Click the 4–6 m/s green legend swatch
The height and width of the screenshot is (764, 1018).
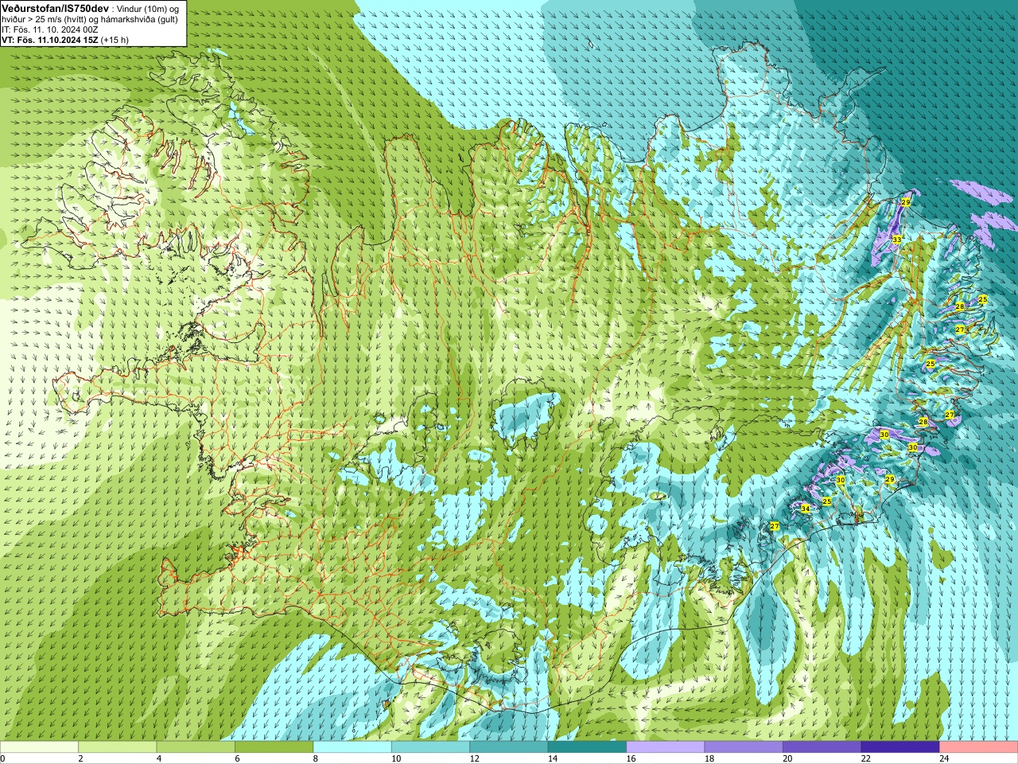coord(196,747)
